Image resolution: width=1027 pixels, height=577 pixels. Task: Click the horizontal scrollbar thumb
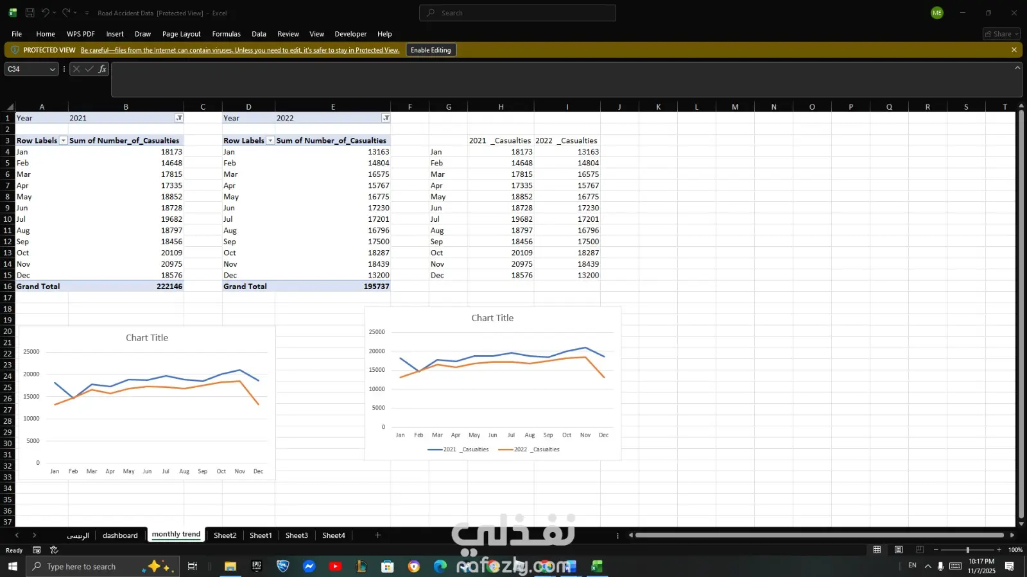point(819,535)
